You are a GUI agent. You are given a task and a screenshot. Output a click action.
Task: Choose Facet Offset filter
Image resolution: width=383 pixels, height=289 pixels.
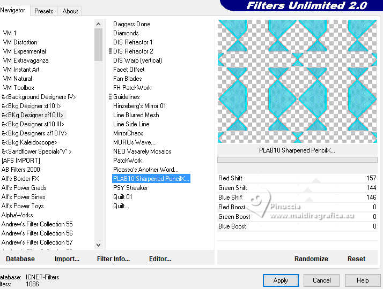[x=129, y=70]
